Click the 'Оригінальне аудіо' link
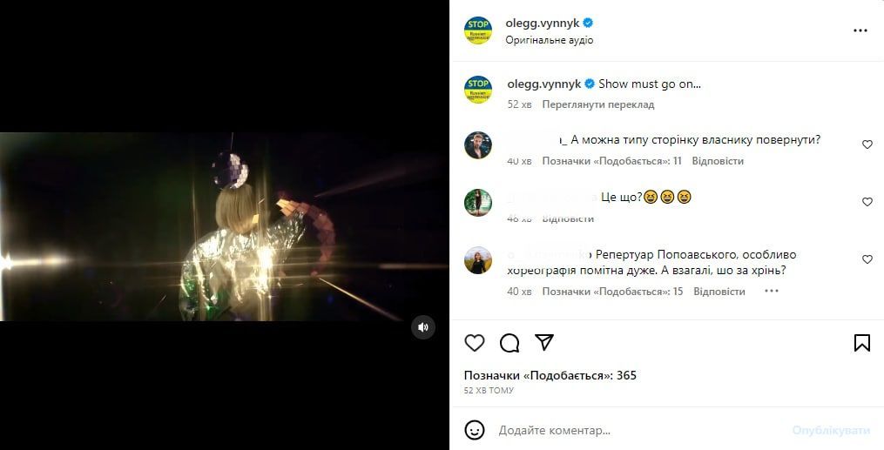 click(x=550, y=40)
